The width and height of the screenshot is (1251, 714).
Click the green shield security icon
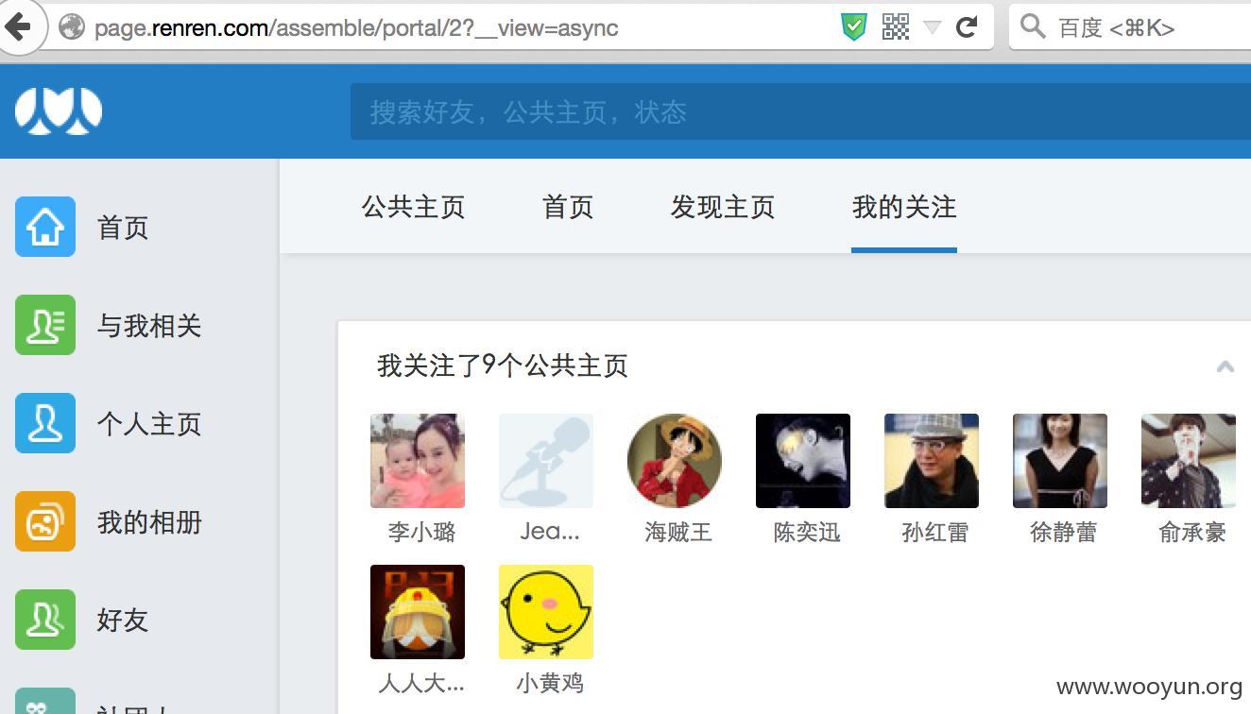pos(854,26)
